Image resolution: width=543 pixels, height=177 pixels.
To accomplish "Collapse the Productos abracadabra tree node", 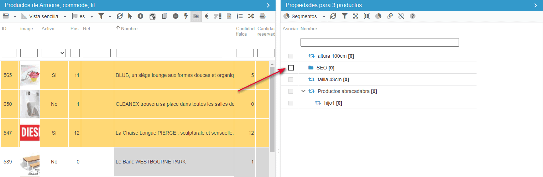I will click(x=303, y=91).
